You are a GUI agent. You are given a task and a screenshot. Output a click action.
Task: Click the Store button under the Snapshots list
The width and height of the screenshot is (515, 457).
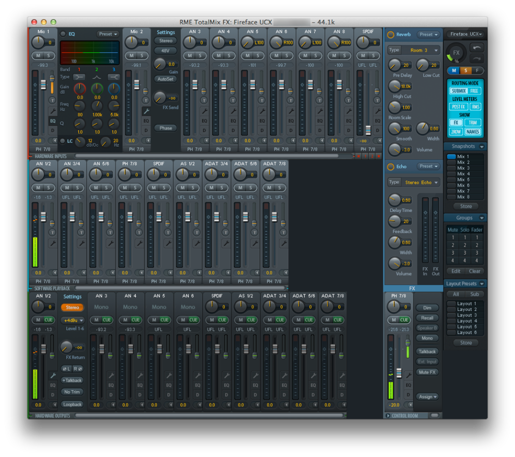465,206
